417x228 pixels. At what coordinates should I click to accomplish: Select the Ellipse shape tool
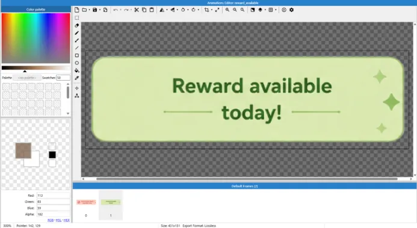point(77,63)
